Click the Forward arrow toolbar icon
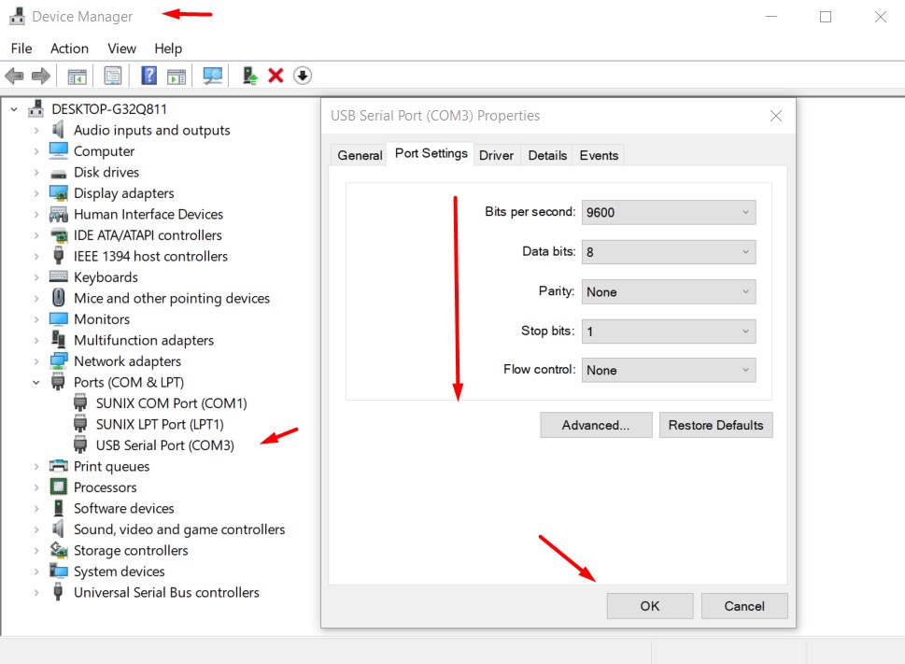This screenshot has width=905, height=664. 41,76
